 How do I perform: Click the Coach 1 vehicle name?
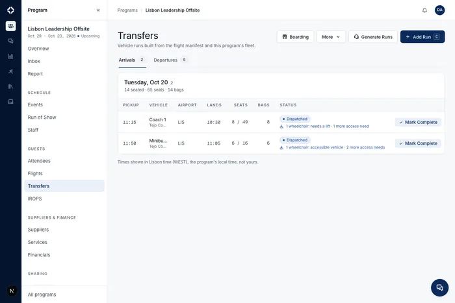(x=157, y=119)
